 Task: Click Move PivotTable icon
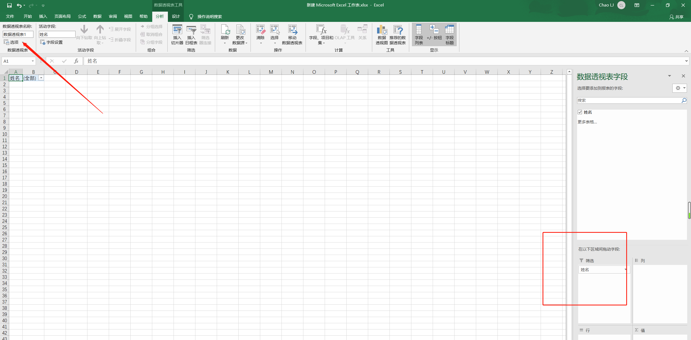pos(292,35)
